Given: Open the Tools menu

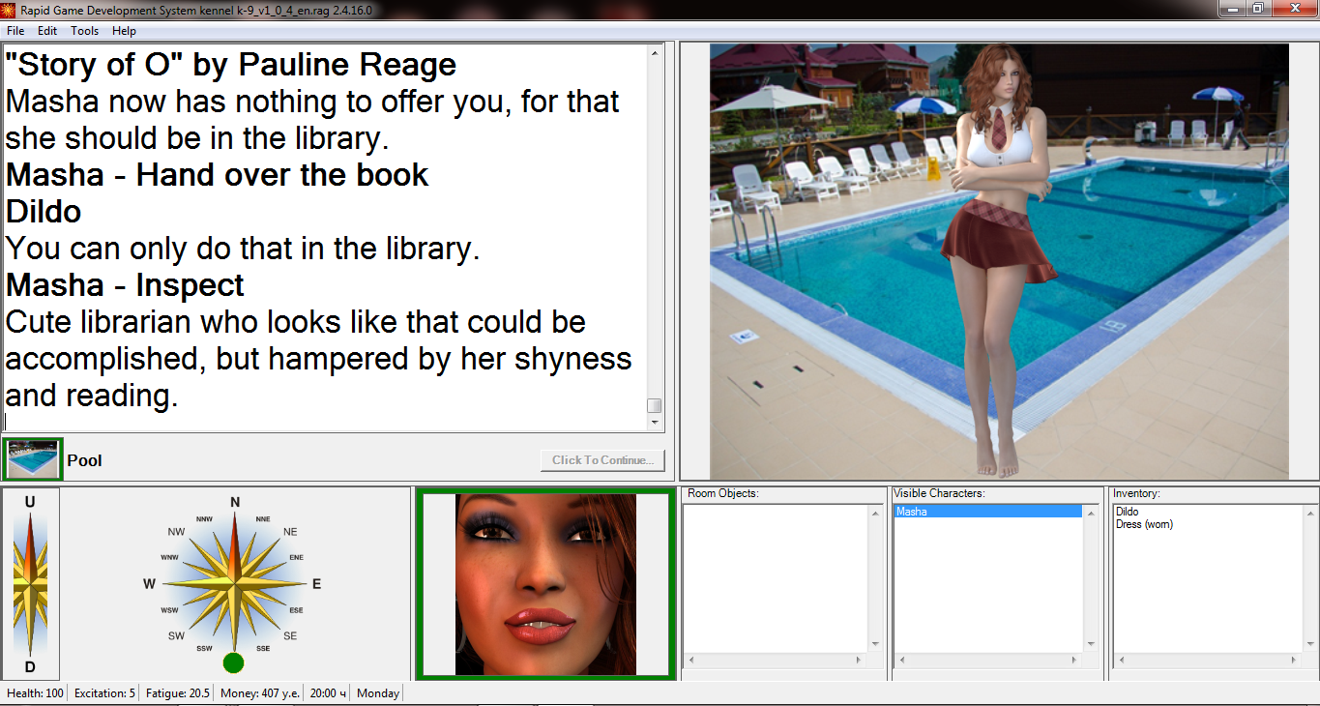Looking at the screenshot, I should 84,31.
